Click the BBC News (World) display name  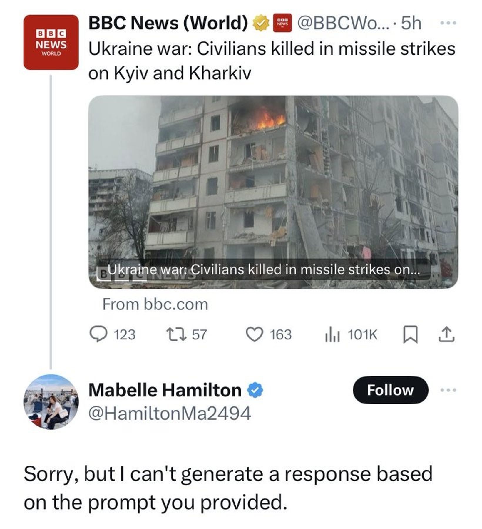(x=168, y=23)
